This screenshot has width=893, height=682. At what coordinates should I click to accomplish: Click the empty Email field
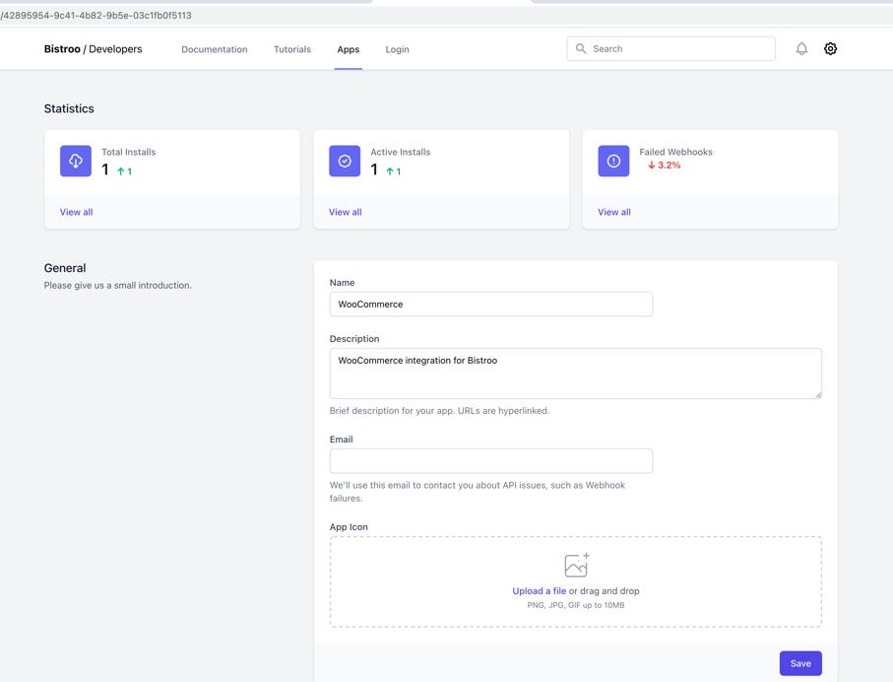[491, 461]
